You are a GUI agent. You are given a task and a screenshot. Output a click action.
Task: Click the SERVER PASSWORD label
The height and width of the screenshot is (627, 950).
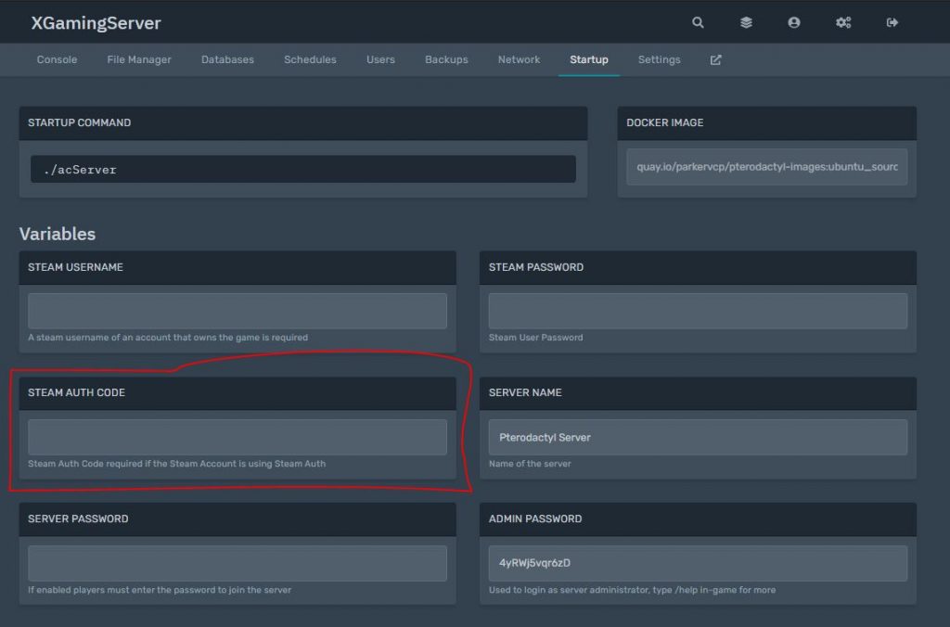78,518
